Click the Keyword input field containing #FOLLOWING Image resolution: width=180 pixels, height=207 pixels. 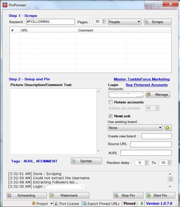click(50, 22)
